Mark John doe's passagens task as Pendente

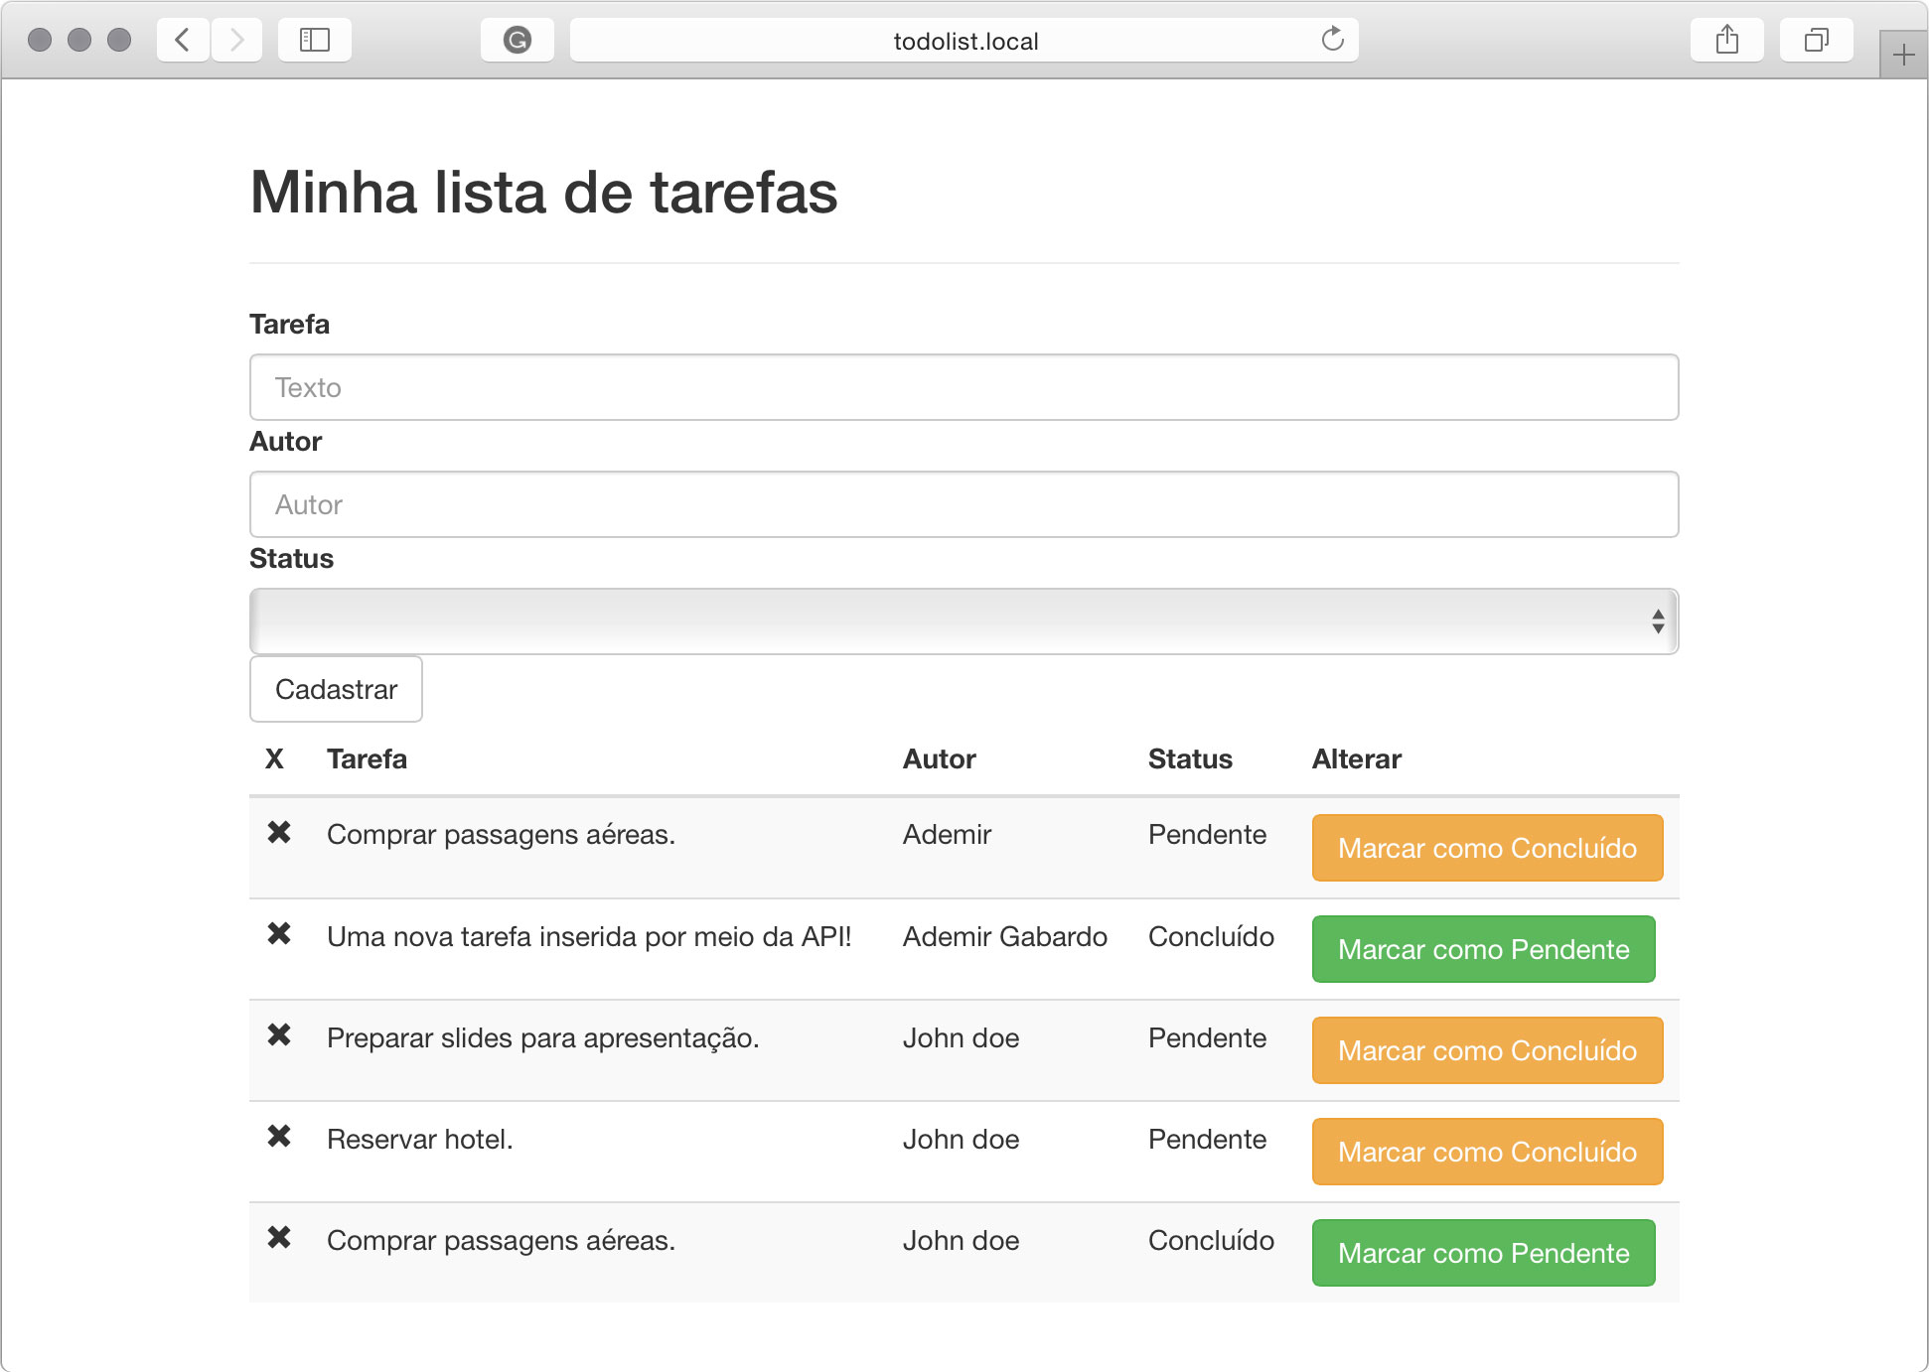point(1482,1253)
